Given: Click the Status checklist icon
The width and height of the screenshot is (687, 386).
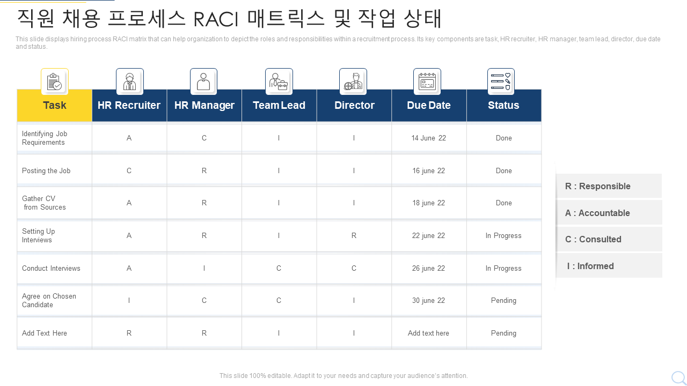Looking at the screenshot, I should click(x=501, y=81).
